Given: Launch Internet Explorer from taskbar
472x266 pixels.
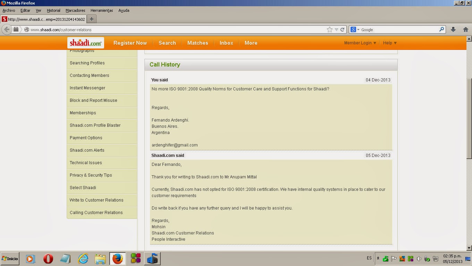Looking at the screenshot, I should [83, 259].
